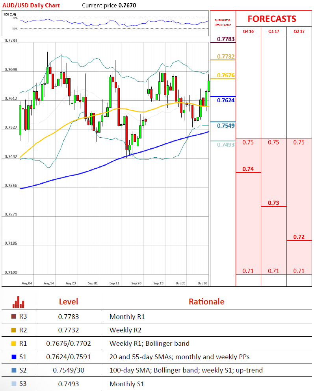The height and width of the screenshot is (391, 314).
Task: Click the Aug 14 date axis label
Action: [x=49, y=283]
